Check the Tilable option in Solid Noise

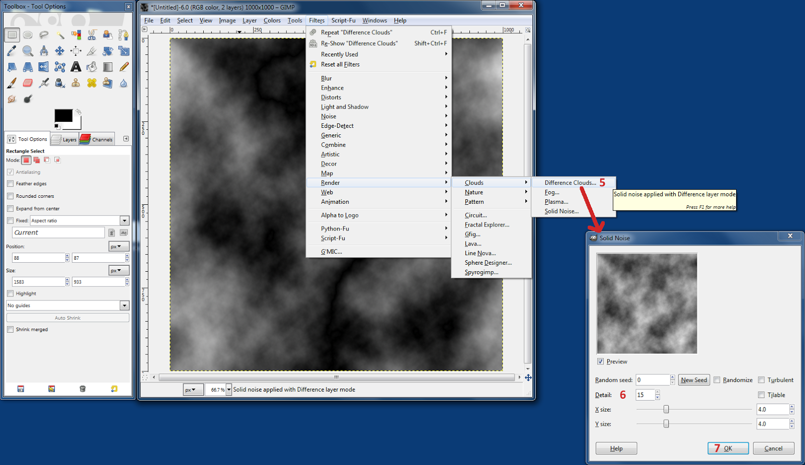point(762,395)
